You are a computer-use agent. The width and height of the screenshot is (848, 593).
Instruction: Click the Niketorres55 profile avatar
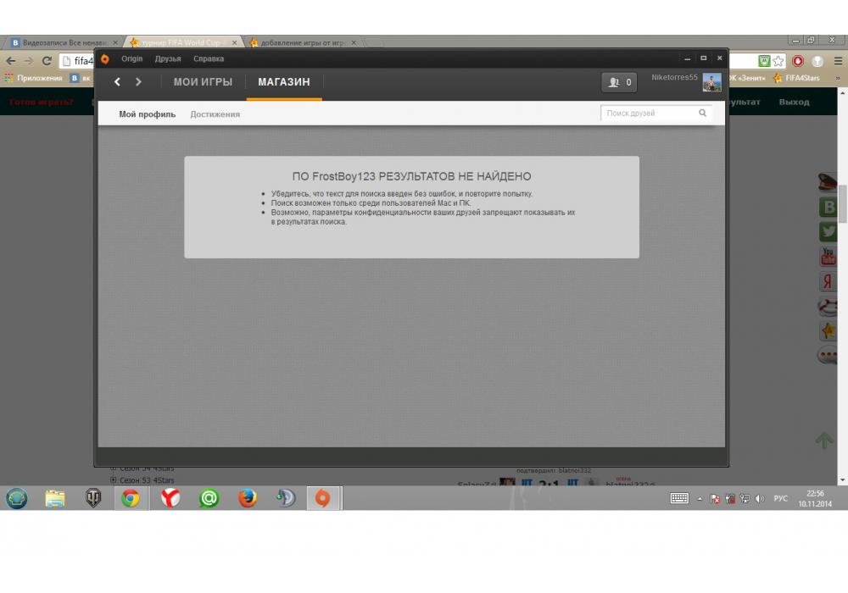[x=711, y=82]
